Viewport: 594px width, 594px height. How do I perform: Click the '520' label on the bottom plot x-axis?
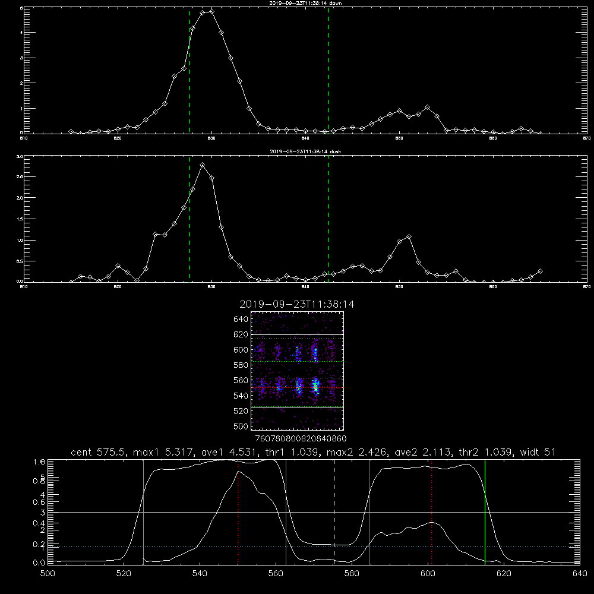(124, 574)
